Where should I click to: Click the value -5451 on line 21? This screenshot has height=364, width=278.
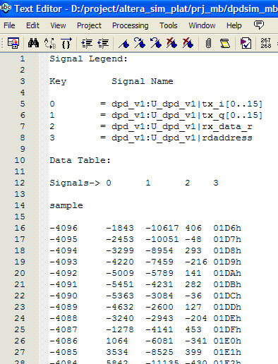[120, 284]
